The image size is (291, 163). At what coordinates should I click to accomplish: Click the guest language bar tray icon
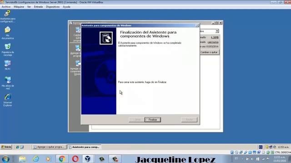pyautogui.click(x=261, y=147)
